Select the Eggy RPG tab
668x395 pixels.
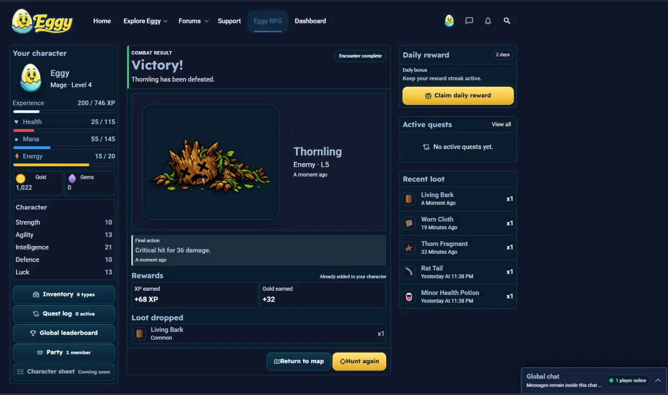268,21
